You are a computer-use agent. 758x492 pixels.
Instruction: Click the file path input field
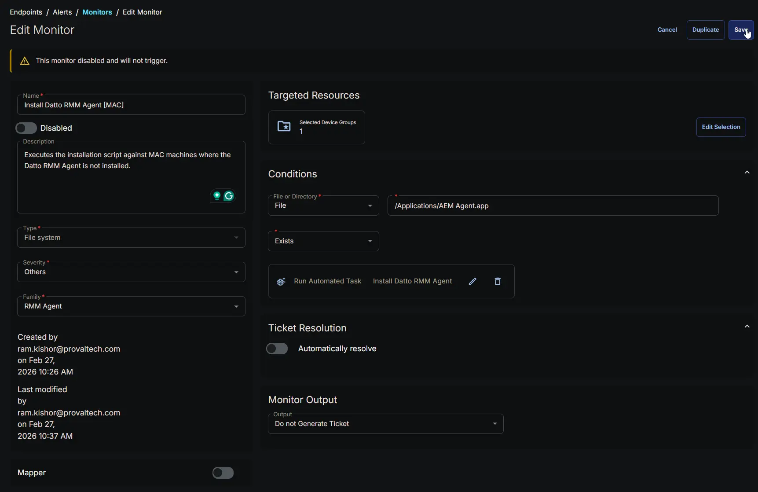pyautogui.click(x=553, y=206)
